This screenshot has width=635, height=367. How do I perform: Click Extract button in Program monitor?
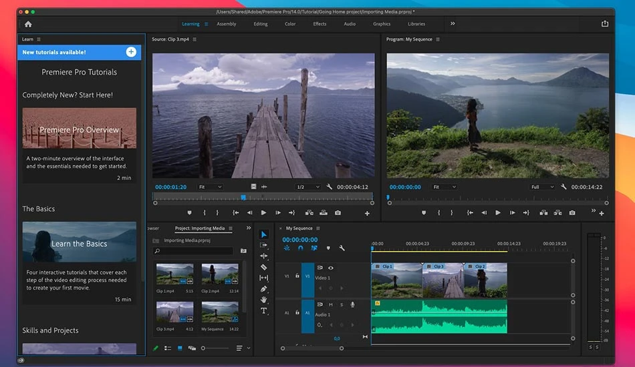pos(557,213)
